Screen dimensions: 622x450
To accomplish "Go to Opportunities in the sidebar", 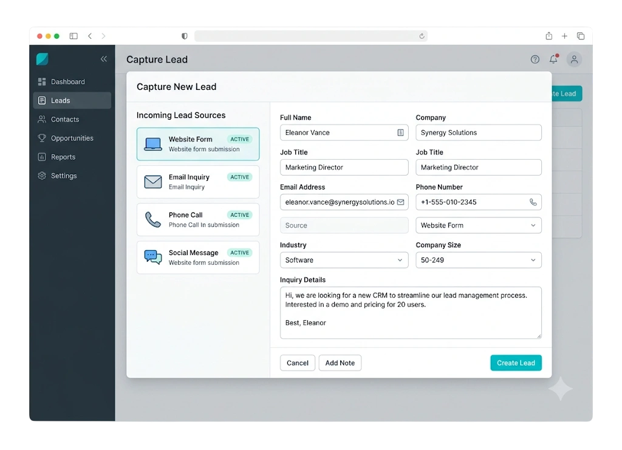I will (72, 138).
